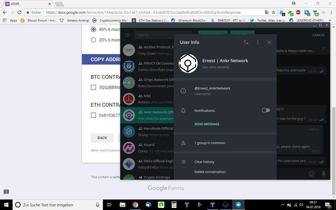336x210 pixels.
Task: Select Delete conversation
Action: 210,172
